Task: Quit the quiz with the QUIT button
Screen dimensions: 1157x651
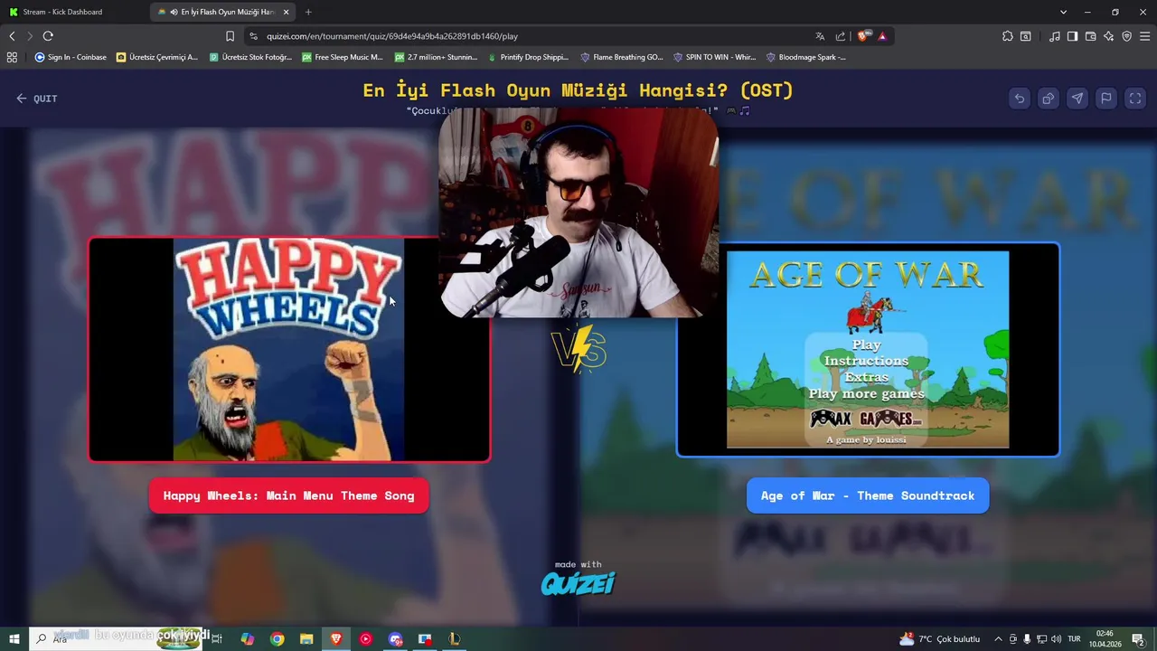Action: [x=37, y=99]
